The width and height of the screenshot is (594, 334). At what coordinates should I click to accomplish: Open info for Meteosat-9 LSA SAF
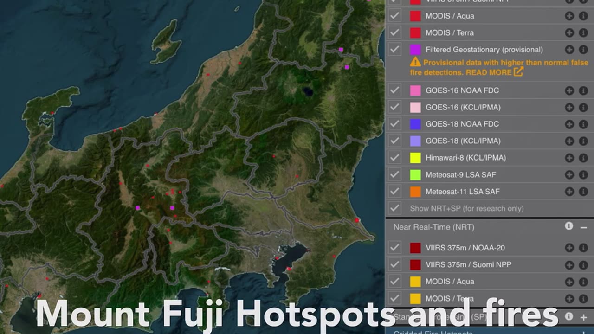pyautogui.click(x=583, y=175)
